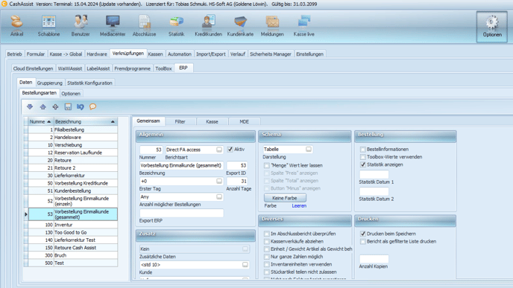
Task: Select the Too Good to Go row
Action: point(72,232)
